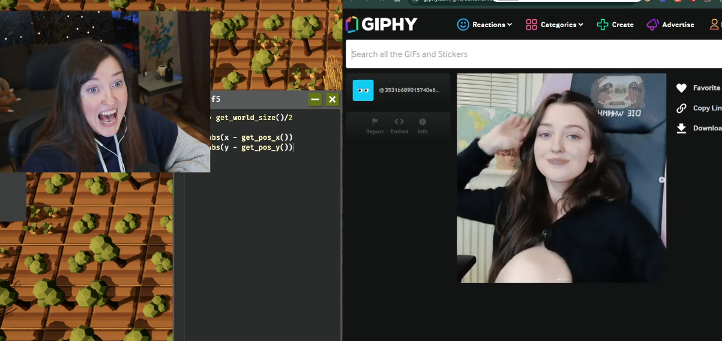Click the get_pos_y() code line
Screen dimensions: 722x341
click(251, 147)
